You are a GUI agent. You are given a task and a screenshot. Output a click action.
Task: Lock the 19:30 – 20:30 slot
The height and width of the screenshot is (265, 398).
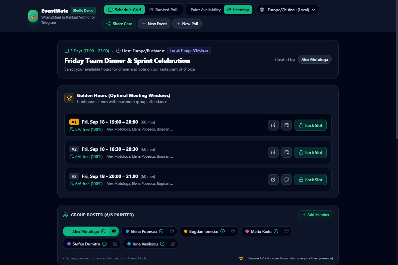pos(310,153)
